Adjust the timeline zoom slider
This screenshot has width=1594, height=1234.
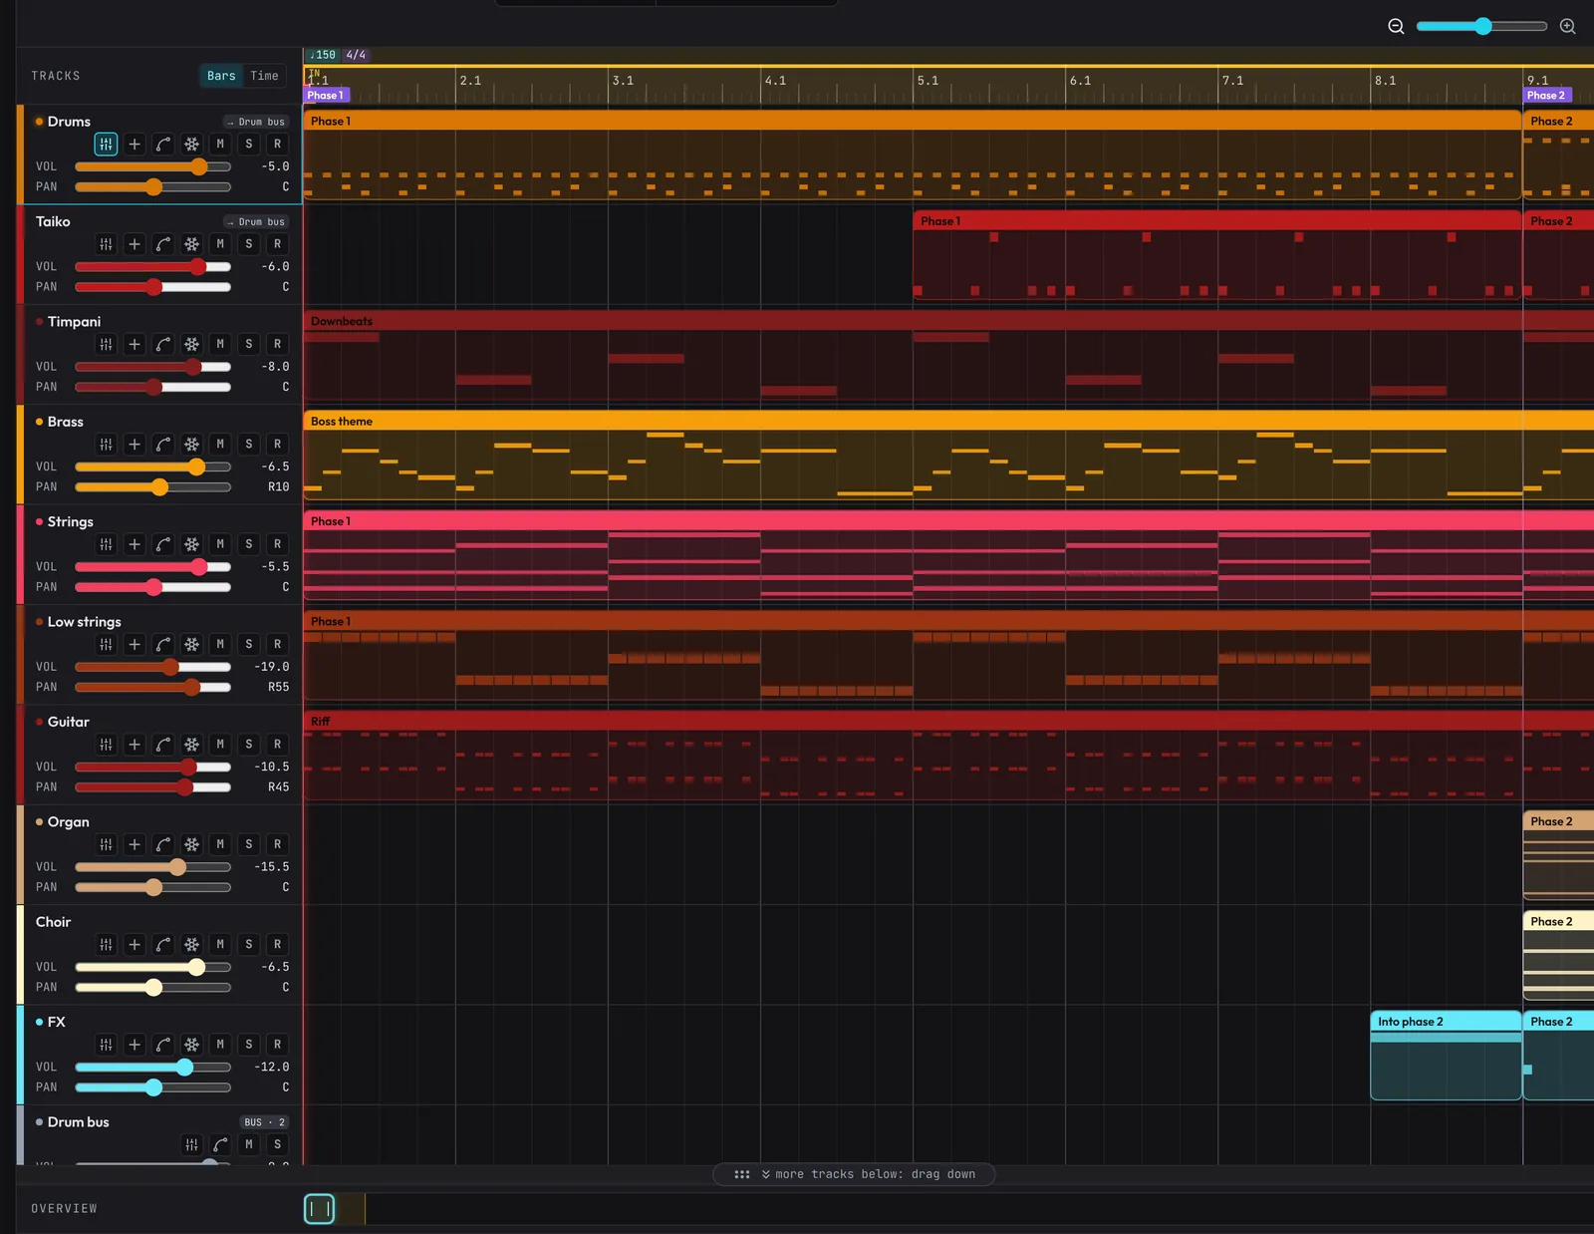(1481, 26)
